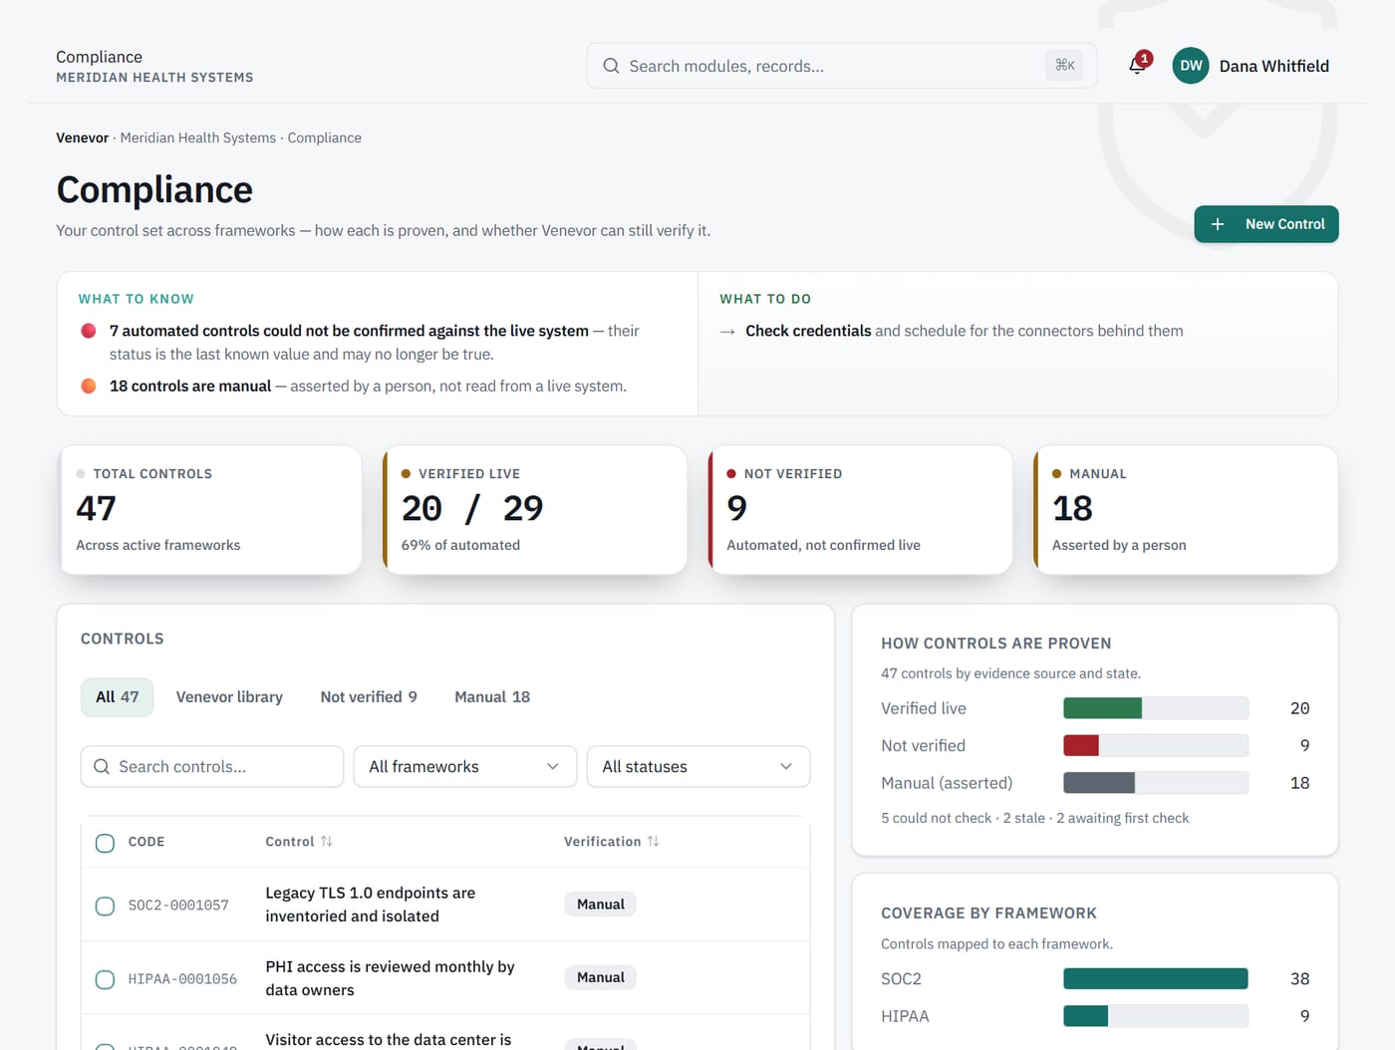Click the Not verified red progress bar

click(1156, 745)
